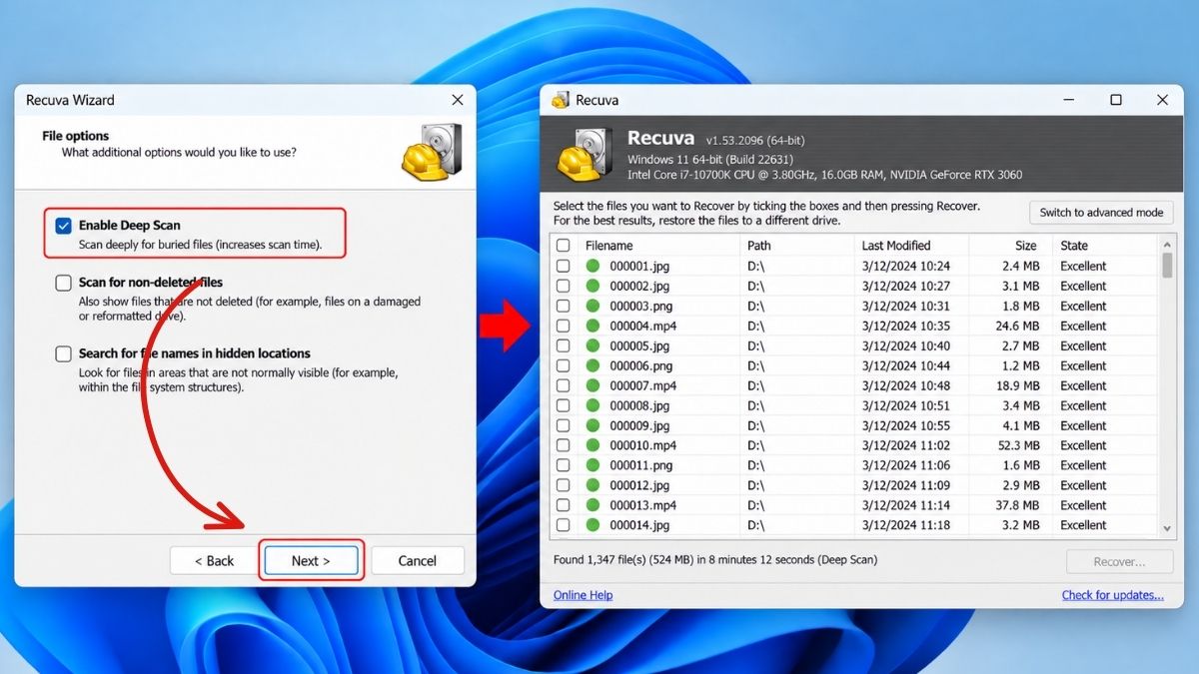Select the file name 000001.jpg
1199x674 pixels.
click(639, 266)
